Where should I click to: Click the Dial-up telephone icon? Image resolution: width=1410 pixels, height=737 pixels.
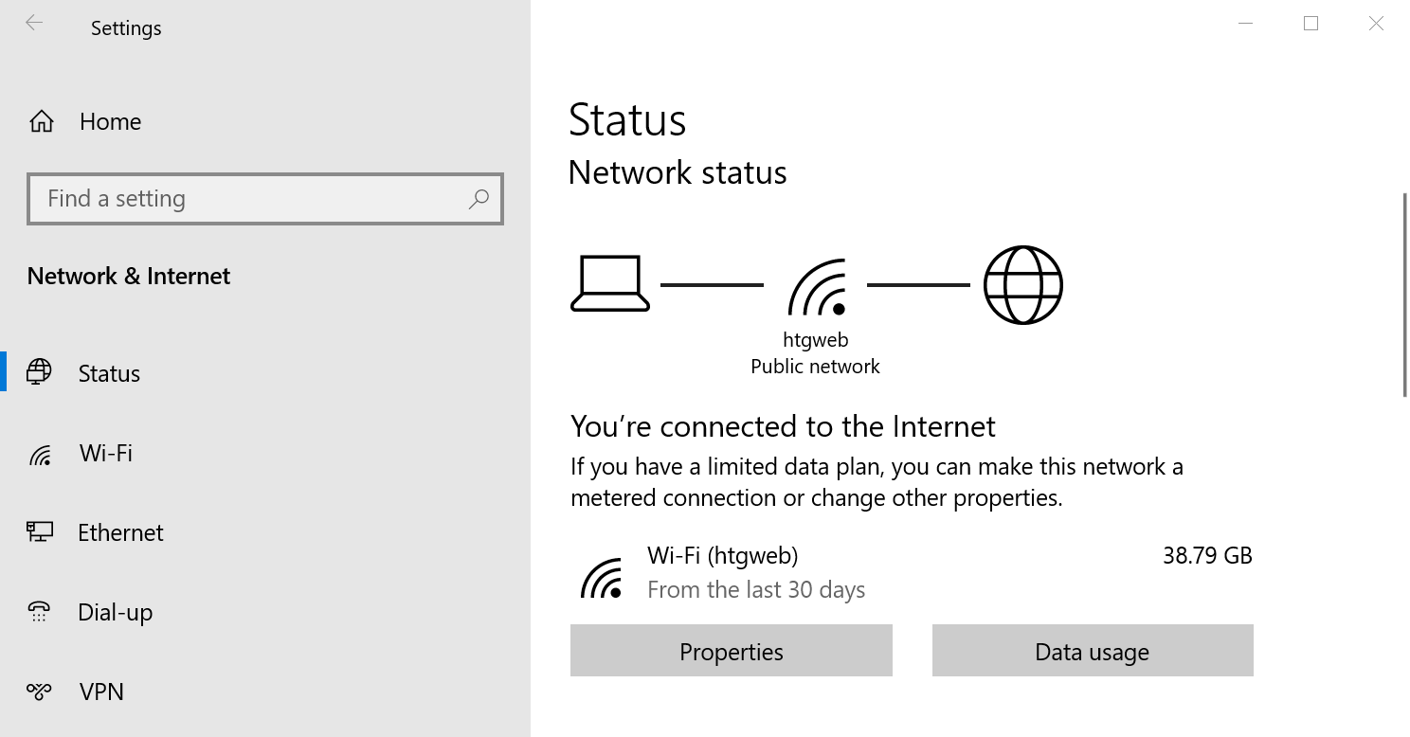[x=39, y=611]
